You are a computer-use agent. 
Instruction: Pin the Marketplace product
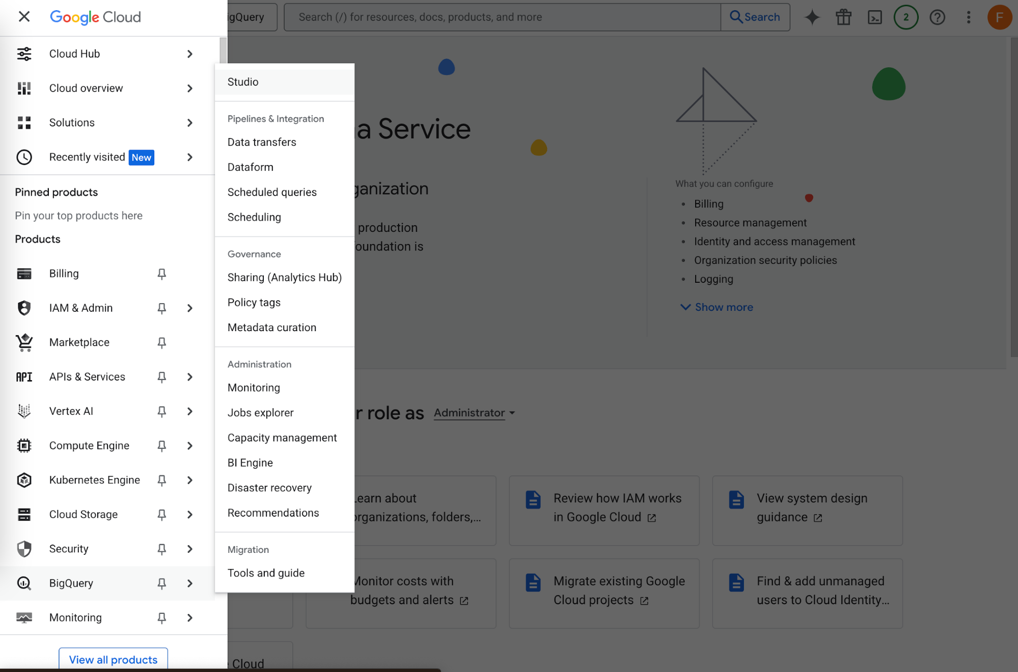point(161,342)
